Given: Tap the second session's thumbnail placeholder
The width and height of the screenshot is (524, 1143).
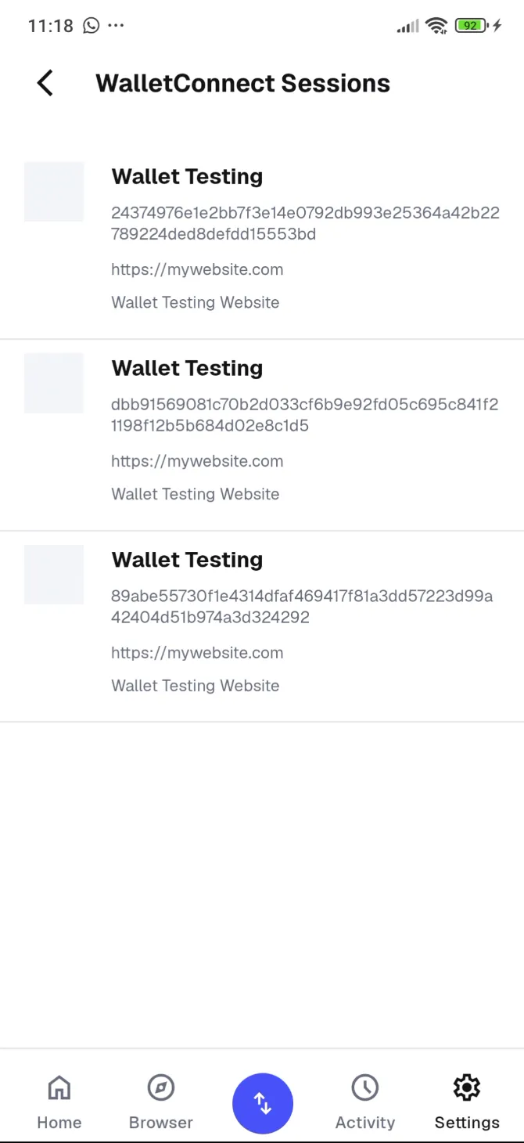Looking at the screenshot, I should (54, 383).
